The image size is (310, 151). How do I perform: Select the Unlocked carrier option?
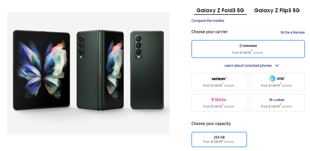click(x=248, y=49)
